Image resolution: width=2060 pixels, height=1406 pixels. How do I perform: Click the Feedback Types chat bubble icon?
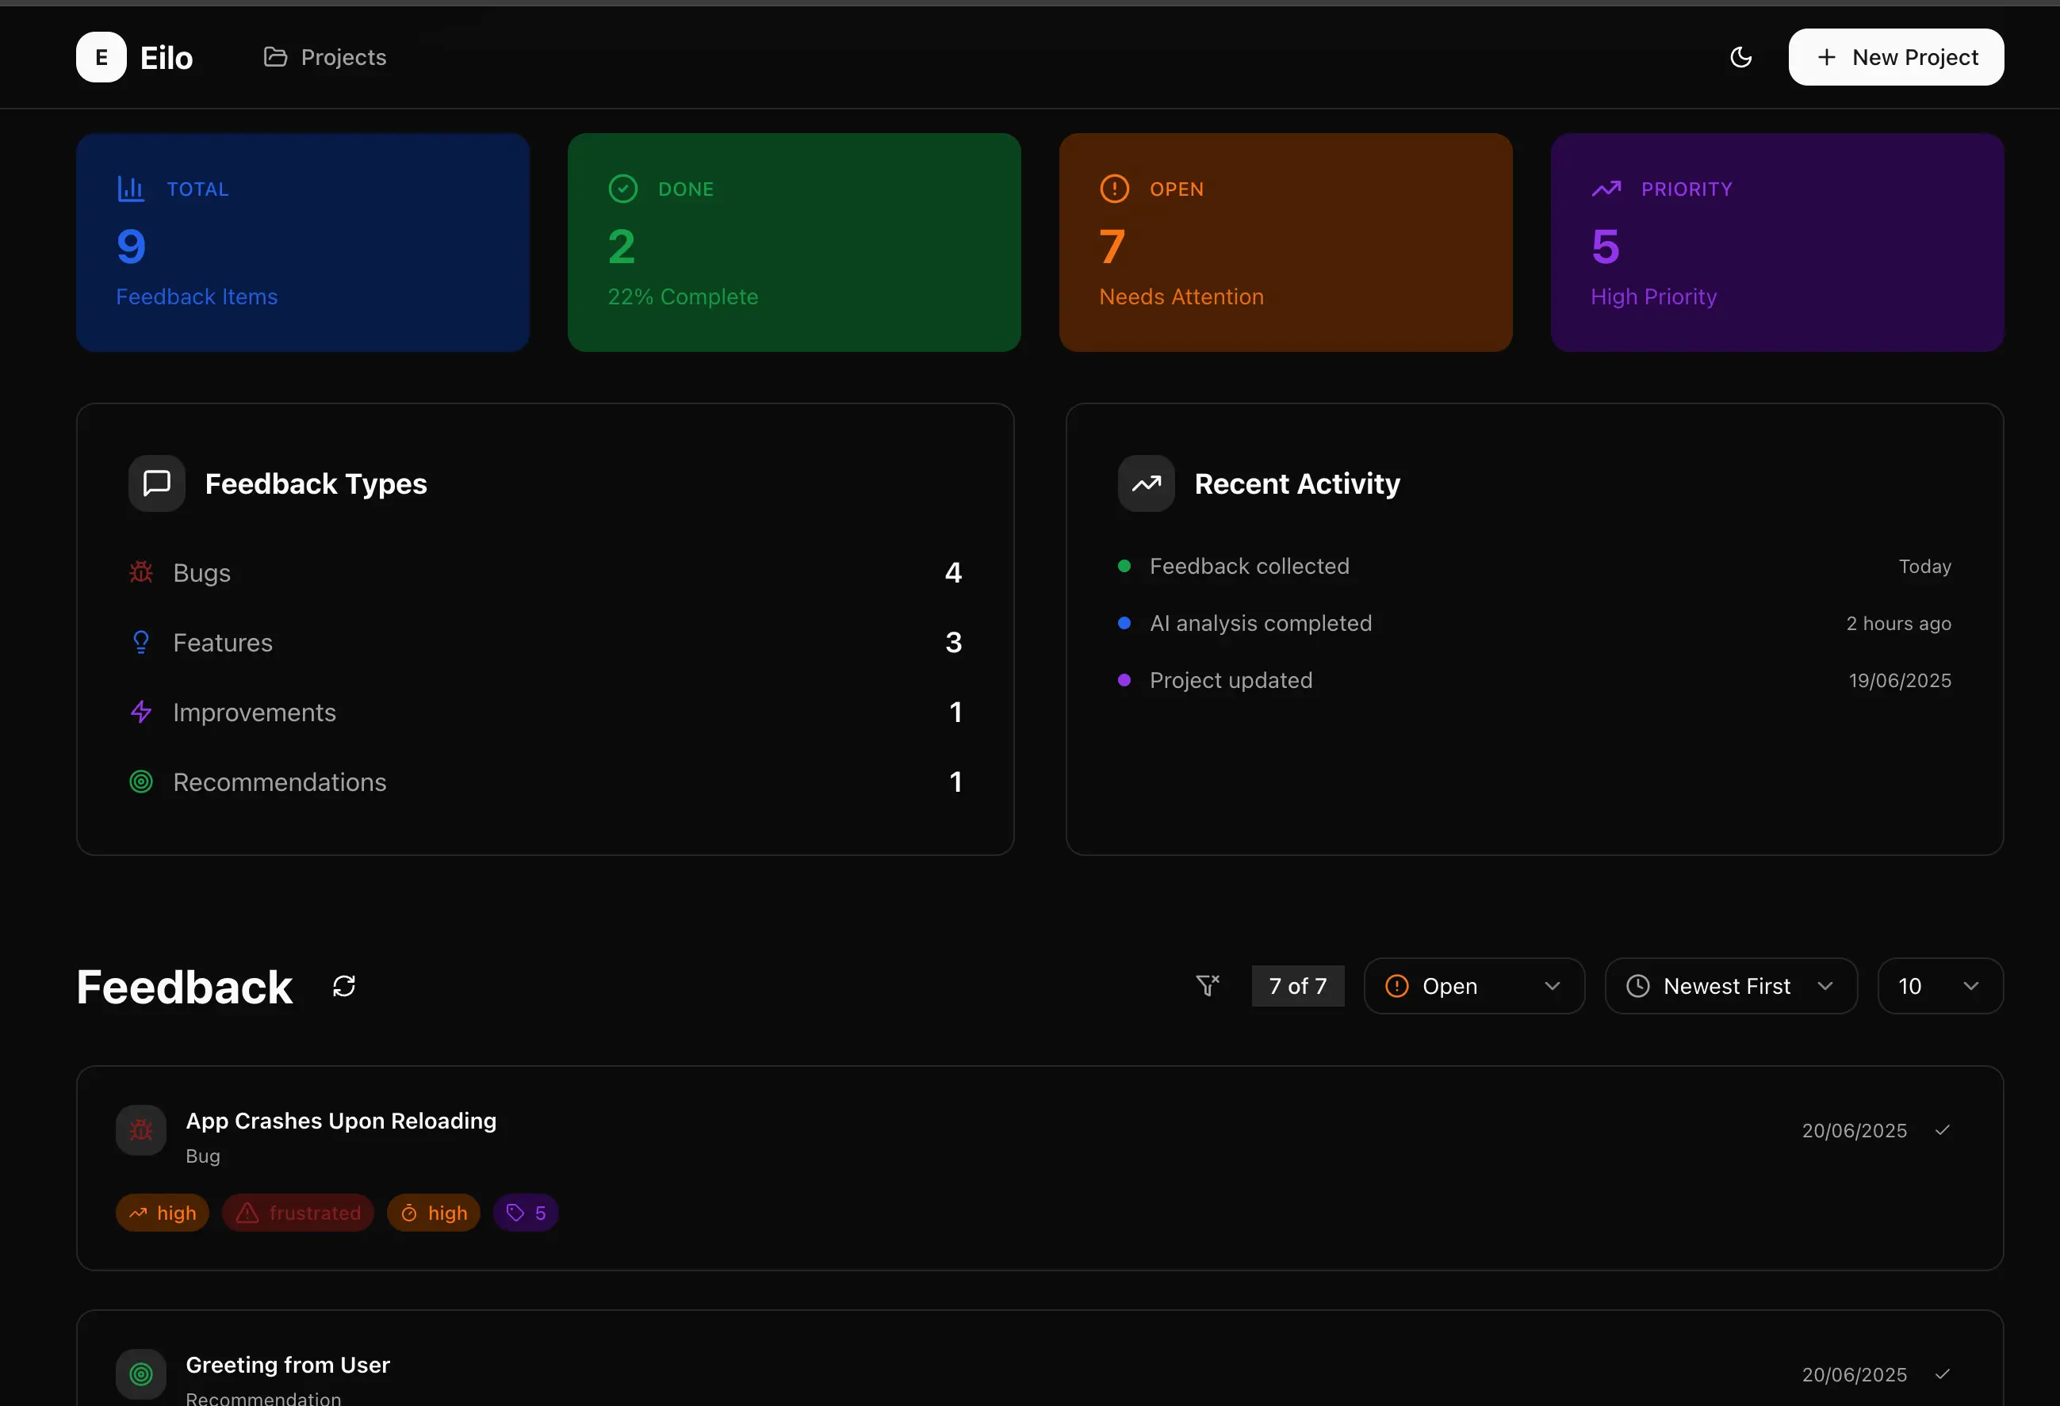(157, 483)
